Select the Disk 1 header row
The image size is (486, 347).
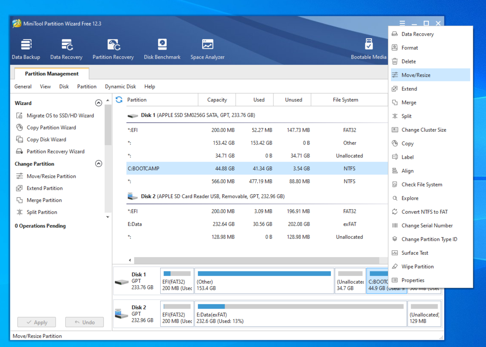pos(257,115)
